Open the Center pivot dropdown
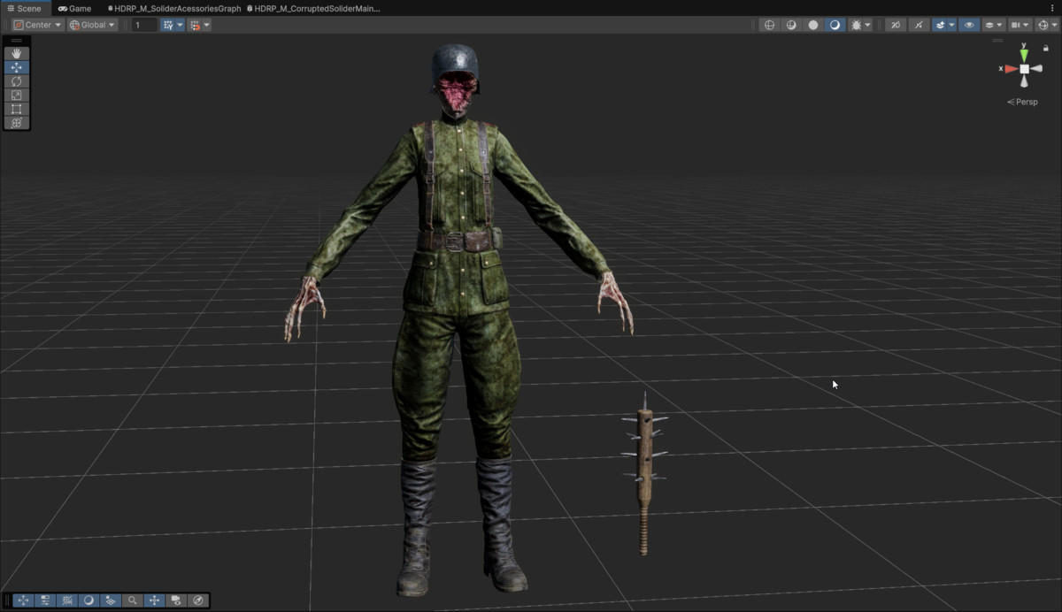The width and height of the screenshot is (1062, 612). pos(37,25)
